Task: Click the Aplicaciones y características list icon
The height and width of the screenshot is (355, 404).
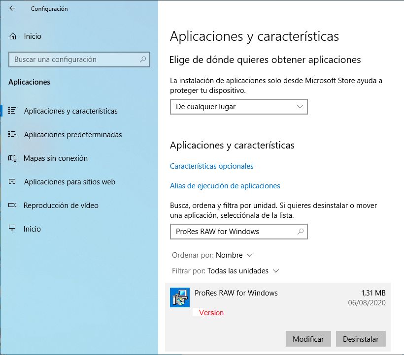Action: pyautogui.click(x=12, y=111)
